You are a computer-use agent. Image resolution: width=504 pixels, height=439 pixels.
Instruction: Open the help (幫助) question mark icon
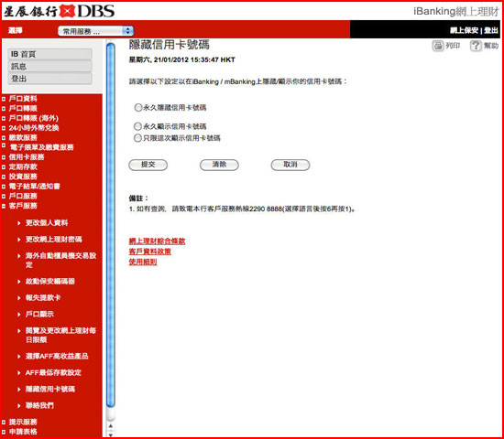pos(476,46)
